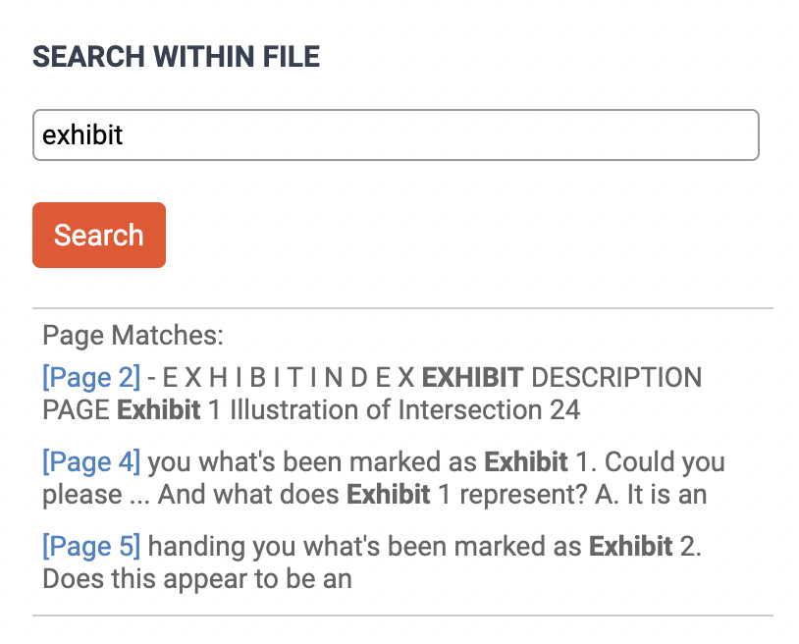Click "Does this appear to be an" text
This screenshot has height=644, width=799.
tap(196, 578)
